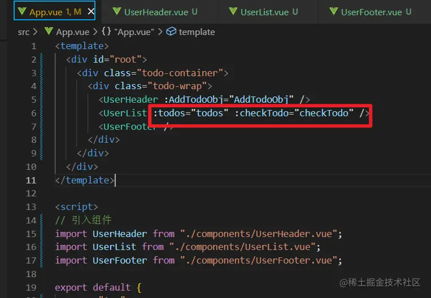Image resolution: width=431 pixels, height=298 pixels.
Task: Click the Vue icon in the breadcrumb
Action: pos(49,31)
